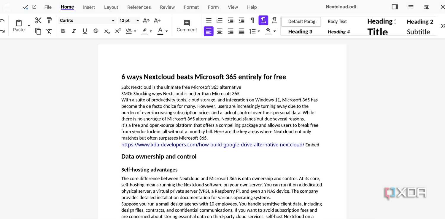Apply the Body Text style
Screen dimensions: 445x219
[337, 21]
